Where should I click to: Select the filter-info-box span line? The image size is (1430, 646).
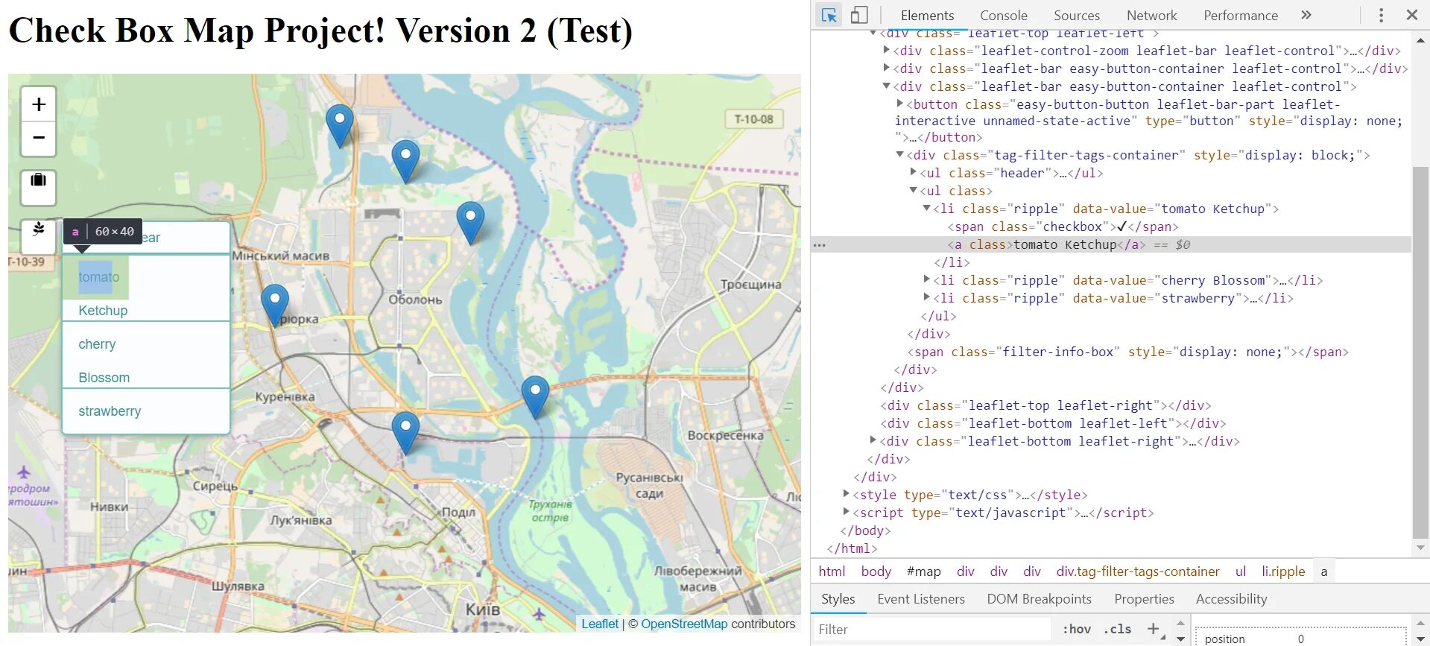pyautogui.click(x=1127, y=352)
